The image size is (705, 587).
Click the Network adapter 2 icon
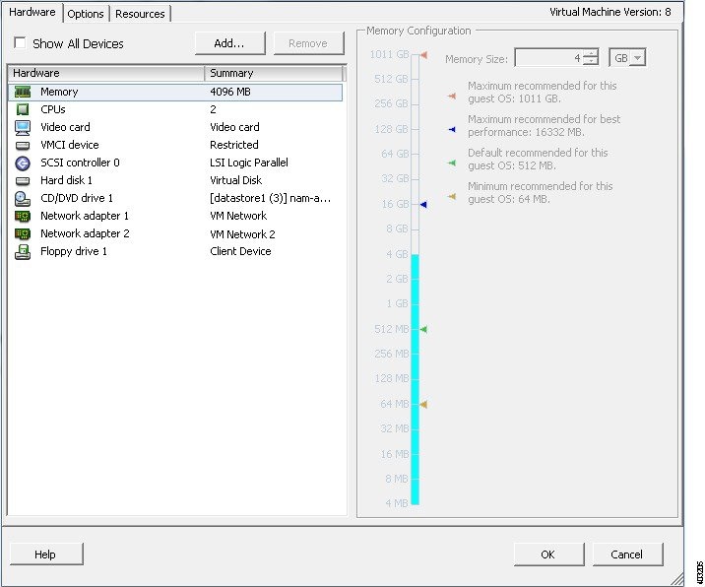(23, 233)
